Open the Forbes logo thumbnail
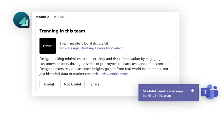This screenshot has height=115, width=222. [48, 46]
